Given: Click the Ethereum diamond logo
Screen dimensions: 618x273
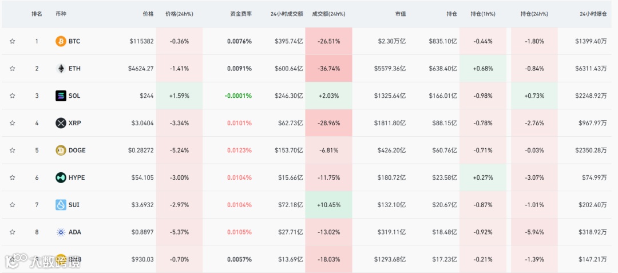Looking at the screenshot, I should click(61, 69).
